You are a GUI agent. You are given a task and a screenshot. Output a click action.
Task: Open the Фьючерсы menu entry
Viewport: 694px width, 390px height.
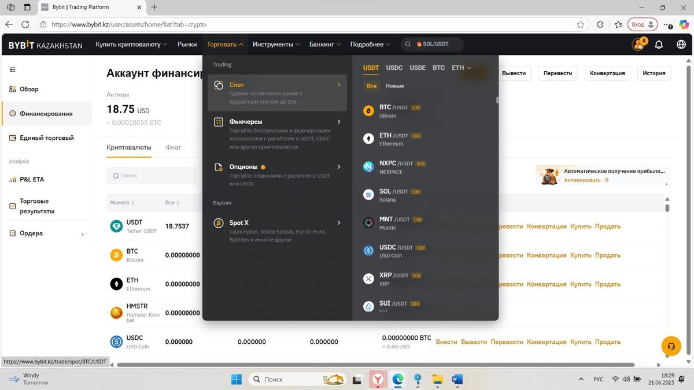point(277,134)
